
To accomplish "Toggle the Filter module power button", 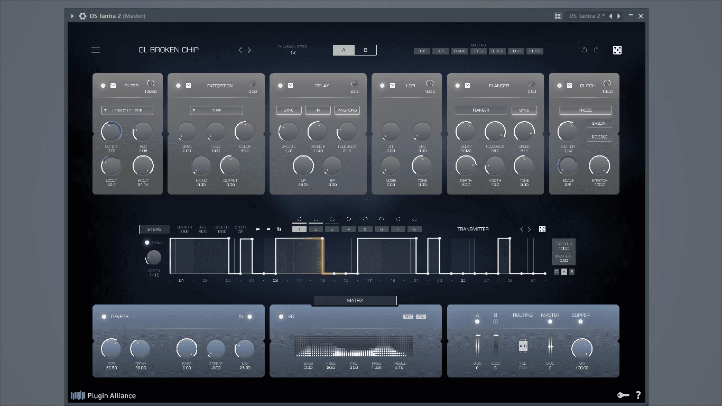I will [x=103, y=86].
